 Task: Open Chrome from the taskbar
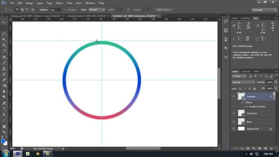(x=37, y=154)
